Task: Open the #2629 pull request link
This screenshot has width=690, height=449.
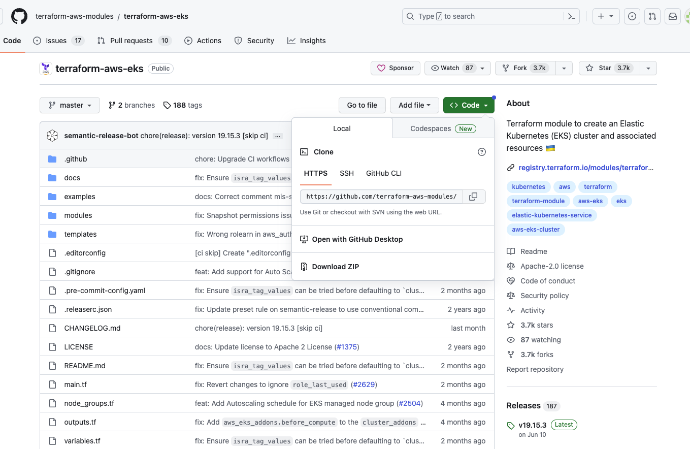Action: [x=364, y=384]
